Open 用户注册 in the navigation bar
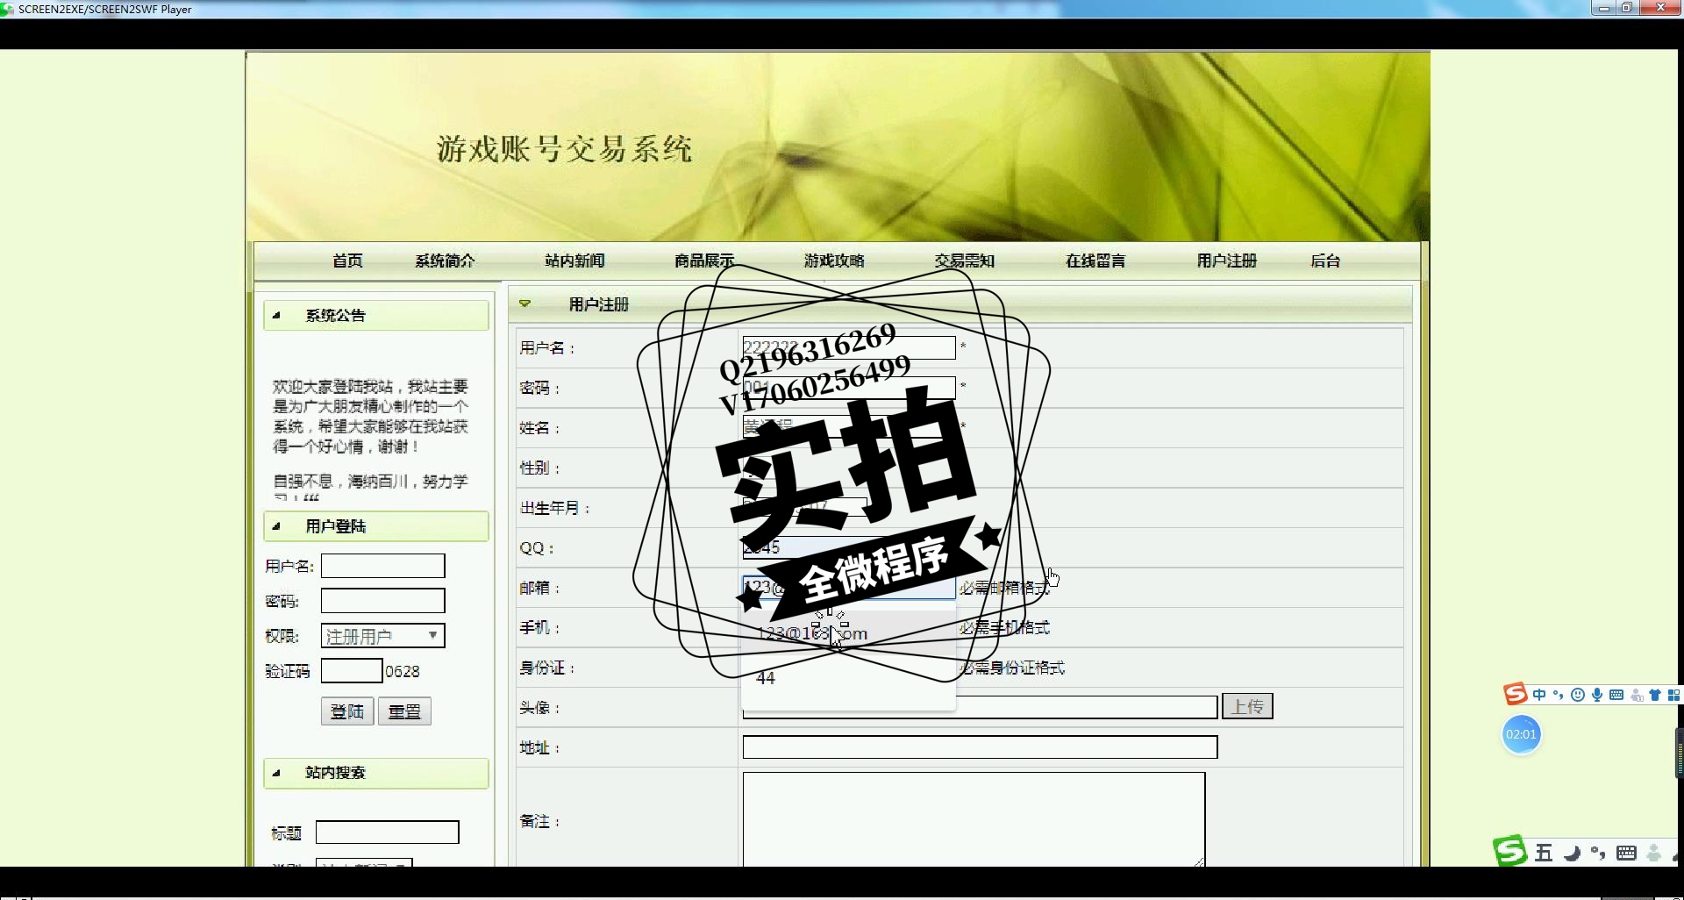This screenshot has height=900, width=1684. 1227,261
